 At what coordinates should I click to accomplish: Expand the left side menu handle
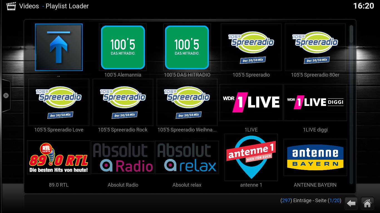[x=6, y=96]
